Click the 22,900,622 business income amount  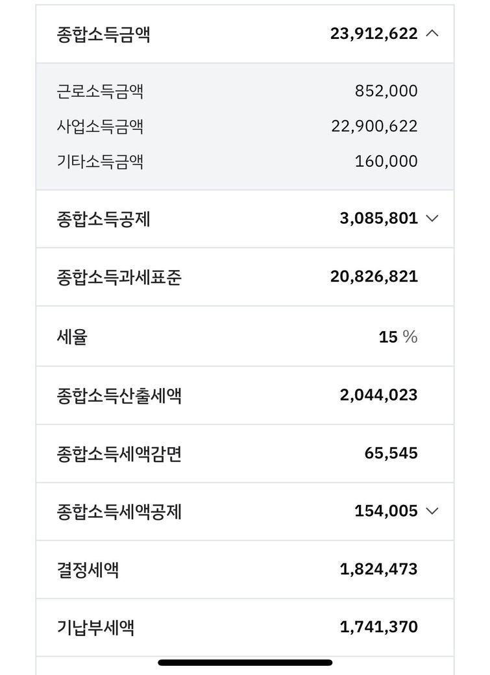coord(374,126)
